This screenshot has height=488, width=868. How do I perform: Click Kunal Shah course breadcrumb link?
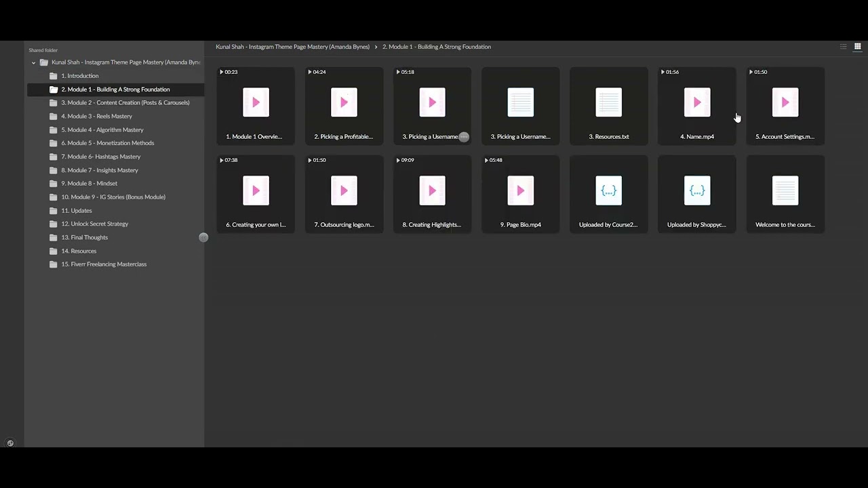[292, 47]
